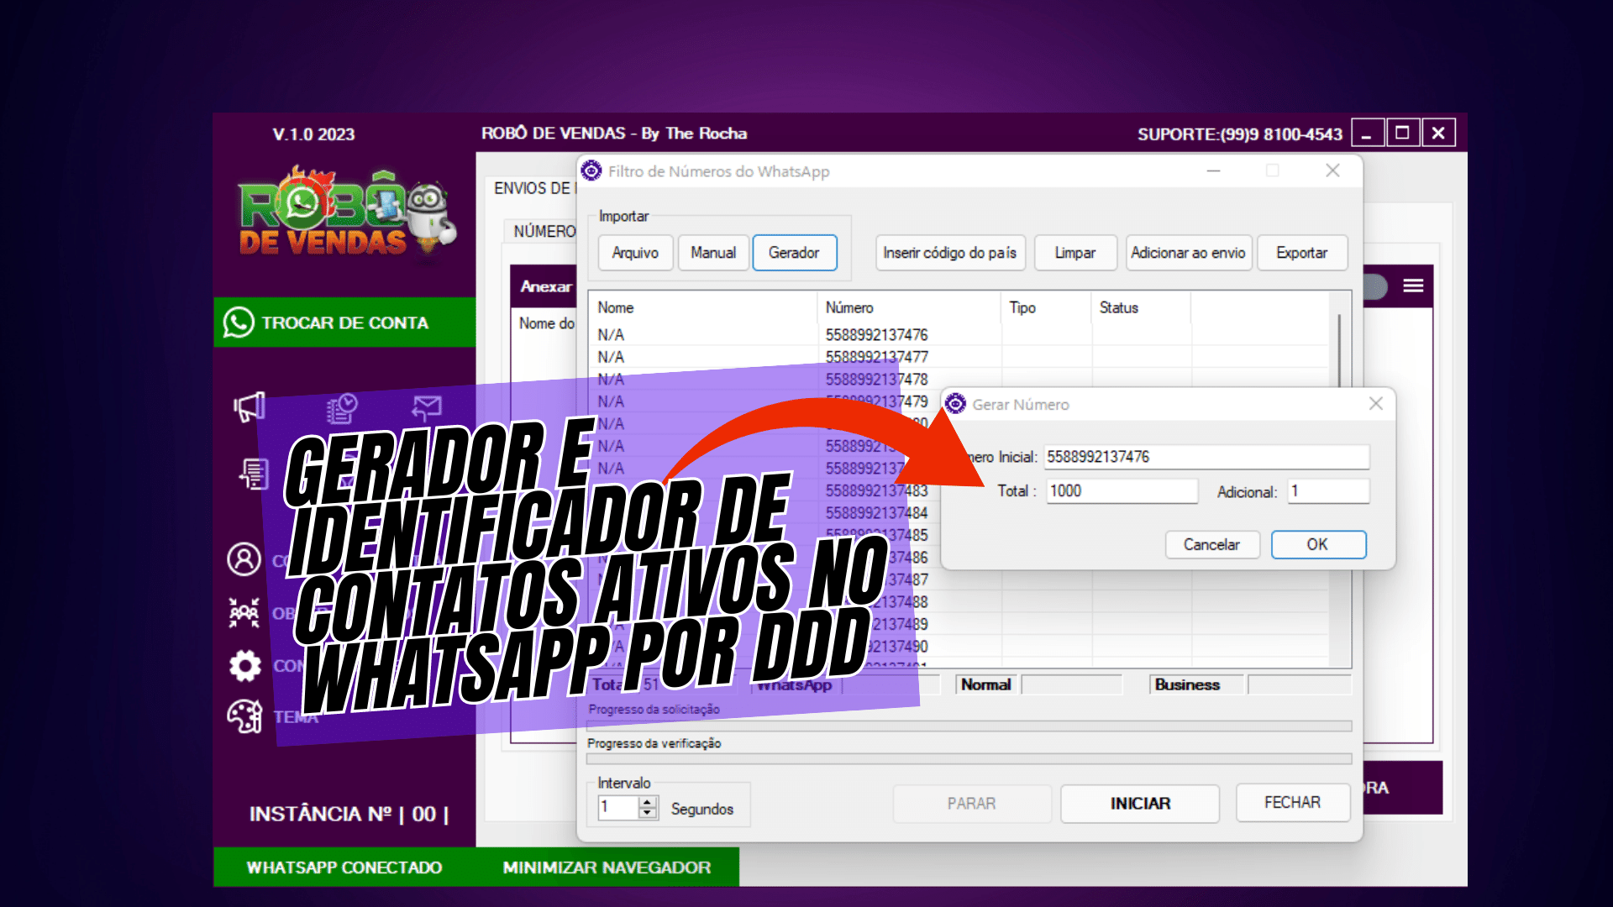
Task: Click the Normal count field
Action: click(x=1073, y=684)
